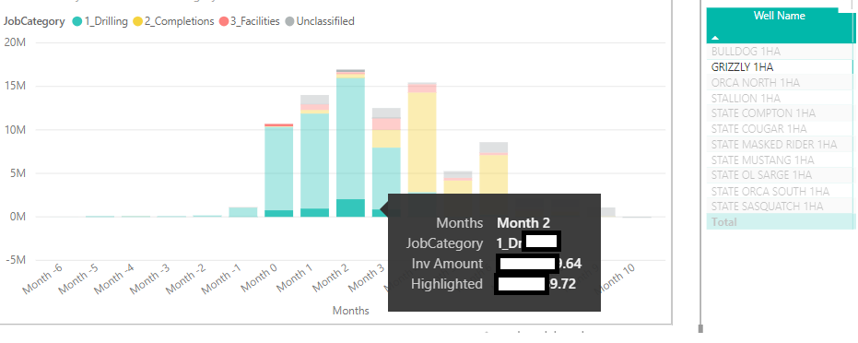The image size is (858, 343).
Task: Select STATE ORCA SOUTH 1HA row
Action: [x=780, y=191]
